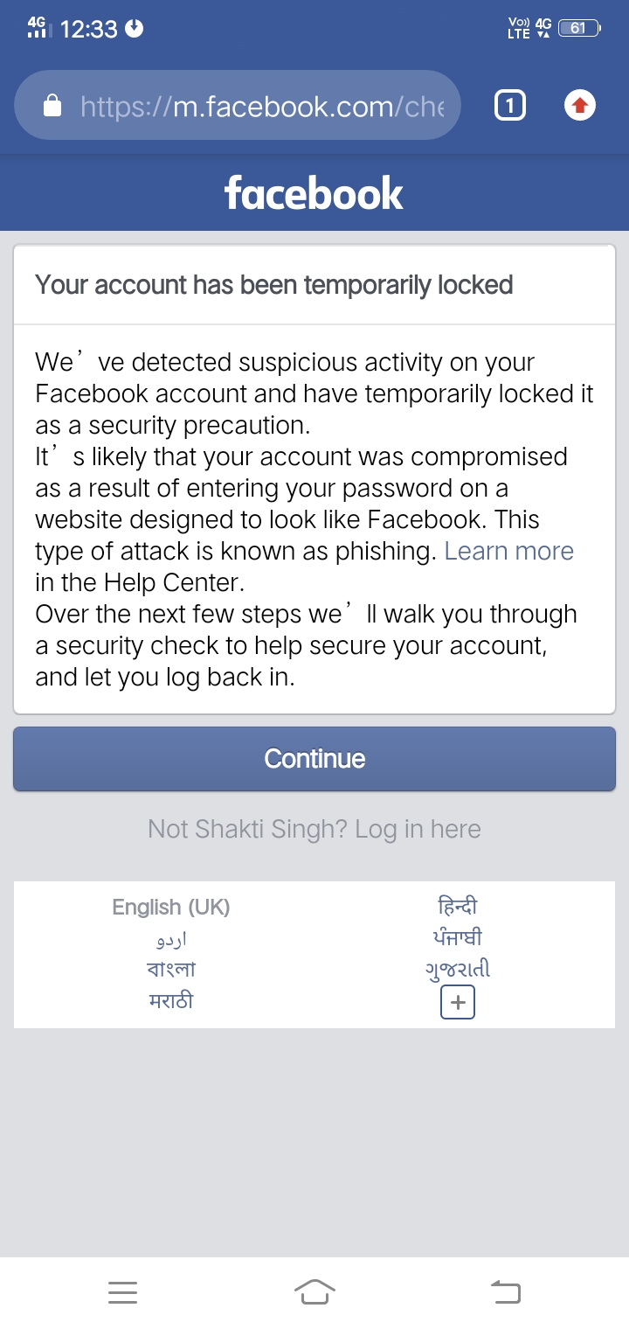Select اردو from the language list

[x=171, y=938]
